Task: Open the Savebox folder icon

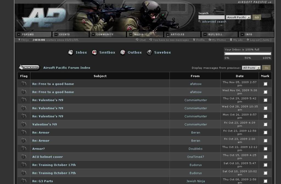Action: pos(149,52)
